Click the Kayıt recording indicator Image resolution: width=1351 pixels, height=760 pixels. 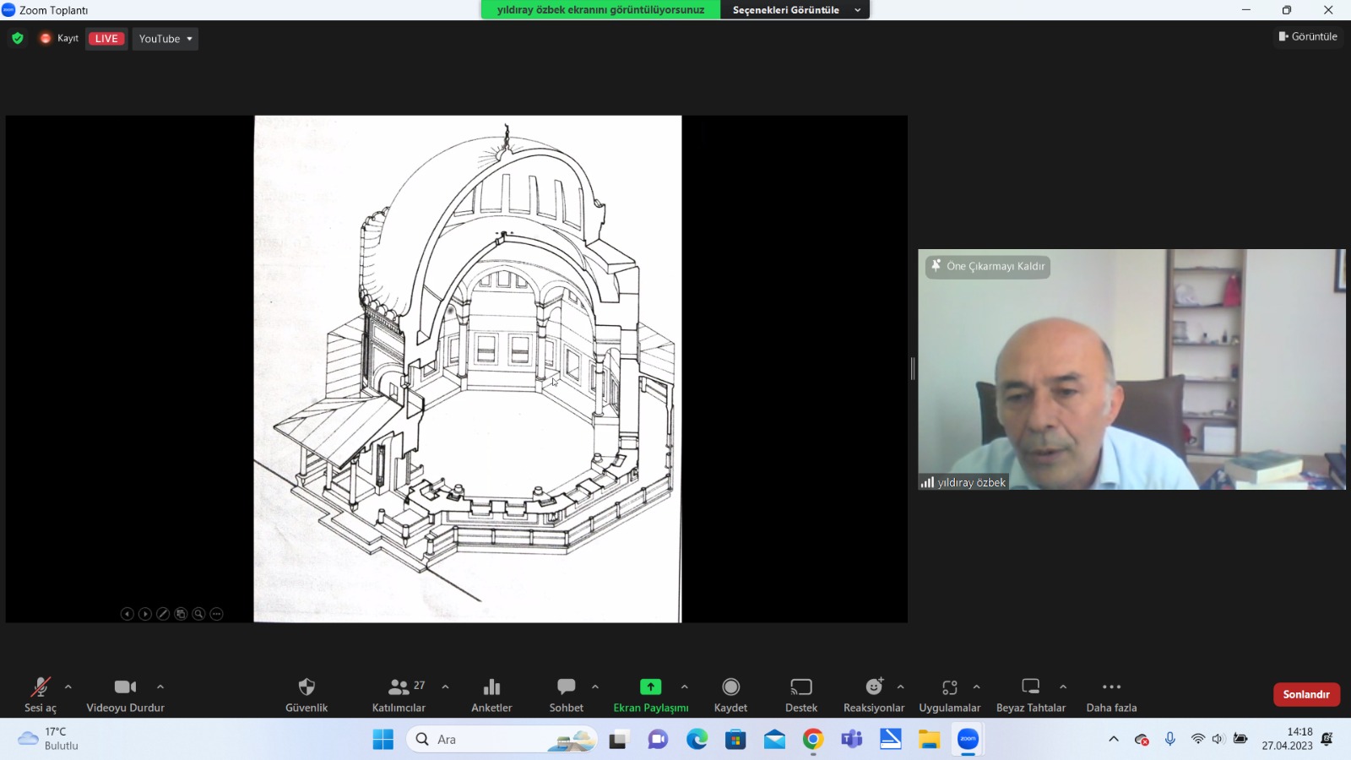pyautogui.click(x=59, y=38)
